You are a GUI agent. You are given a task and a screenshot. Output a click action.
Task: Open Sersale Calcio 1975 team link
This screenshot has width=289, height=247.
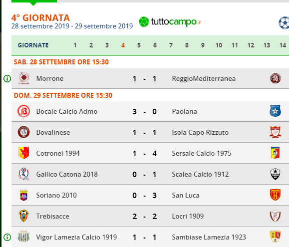click(202, 153)
